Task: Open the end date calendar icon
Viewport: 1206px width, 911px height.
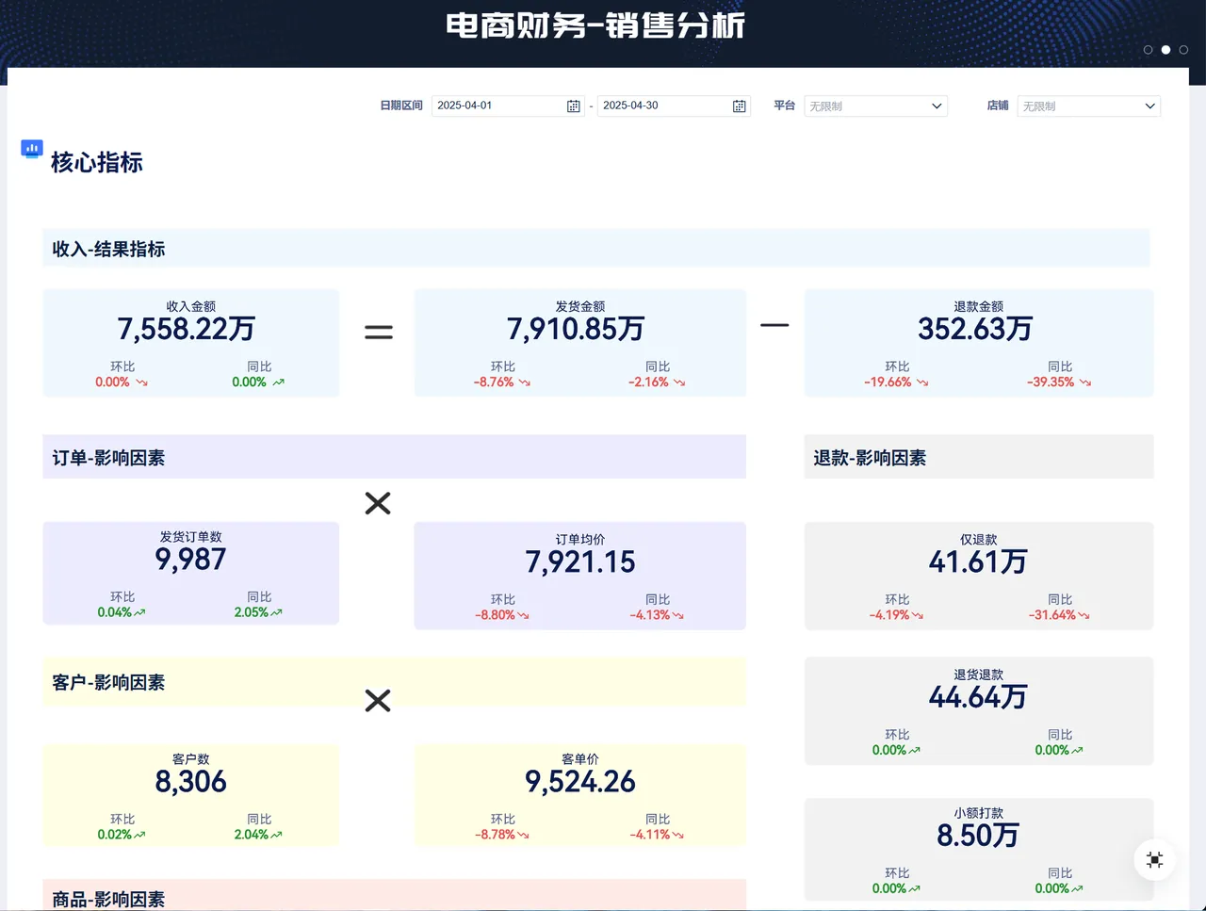Action: 739,106
